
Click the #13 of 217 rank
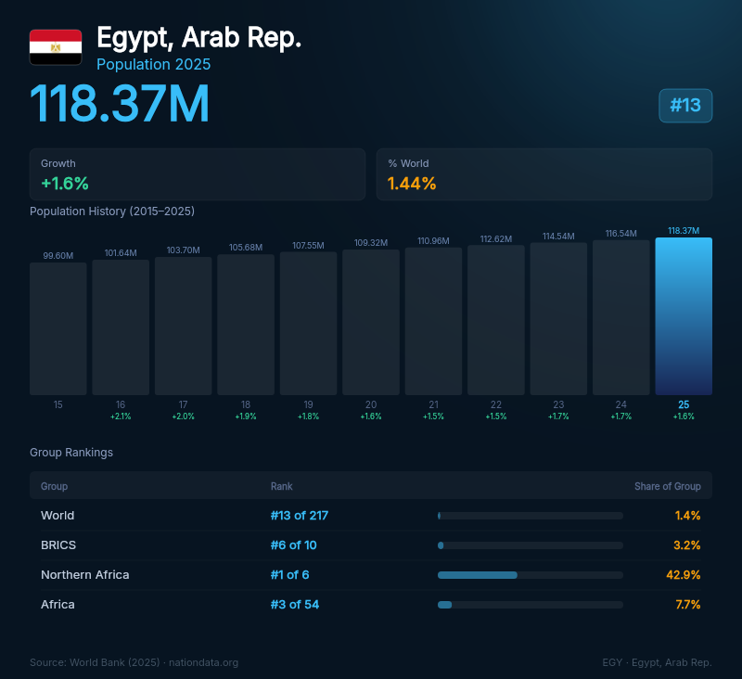point(299,516)
